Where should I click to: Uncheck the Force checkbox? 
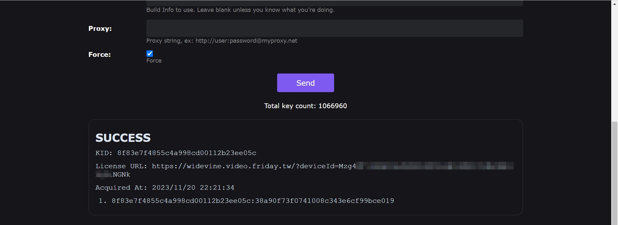[150, 54]
